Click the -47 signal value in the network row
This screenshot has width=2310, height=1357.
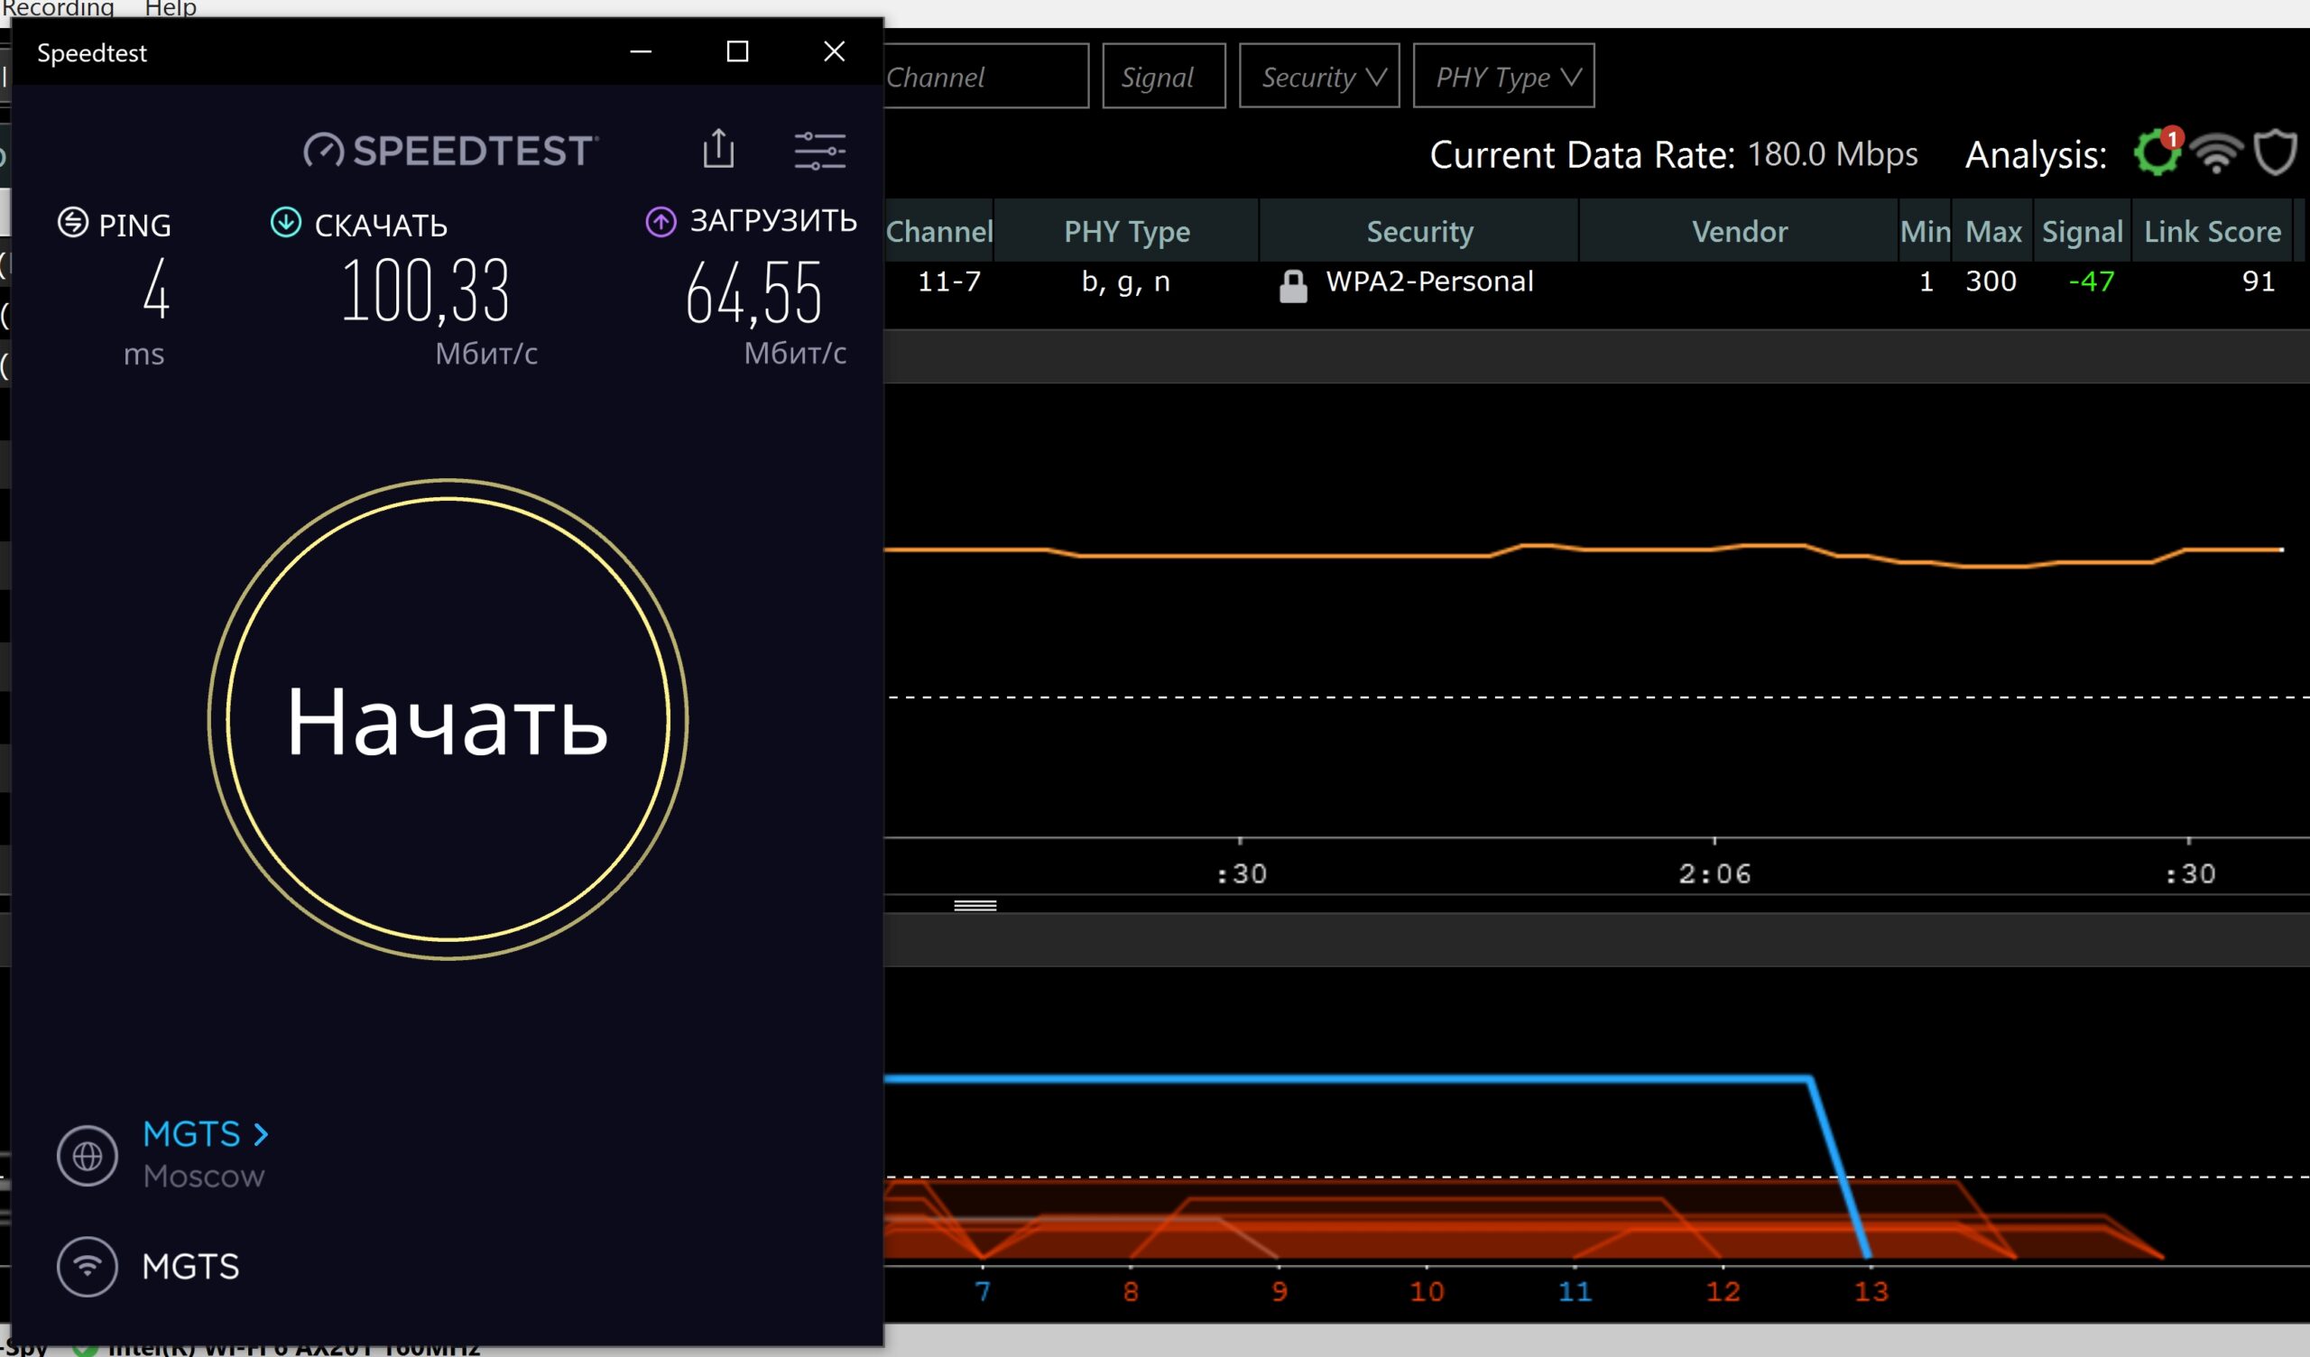pyautogui.click(x=2091, y=282)
